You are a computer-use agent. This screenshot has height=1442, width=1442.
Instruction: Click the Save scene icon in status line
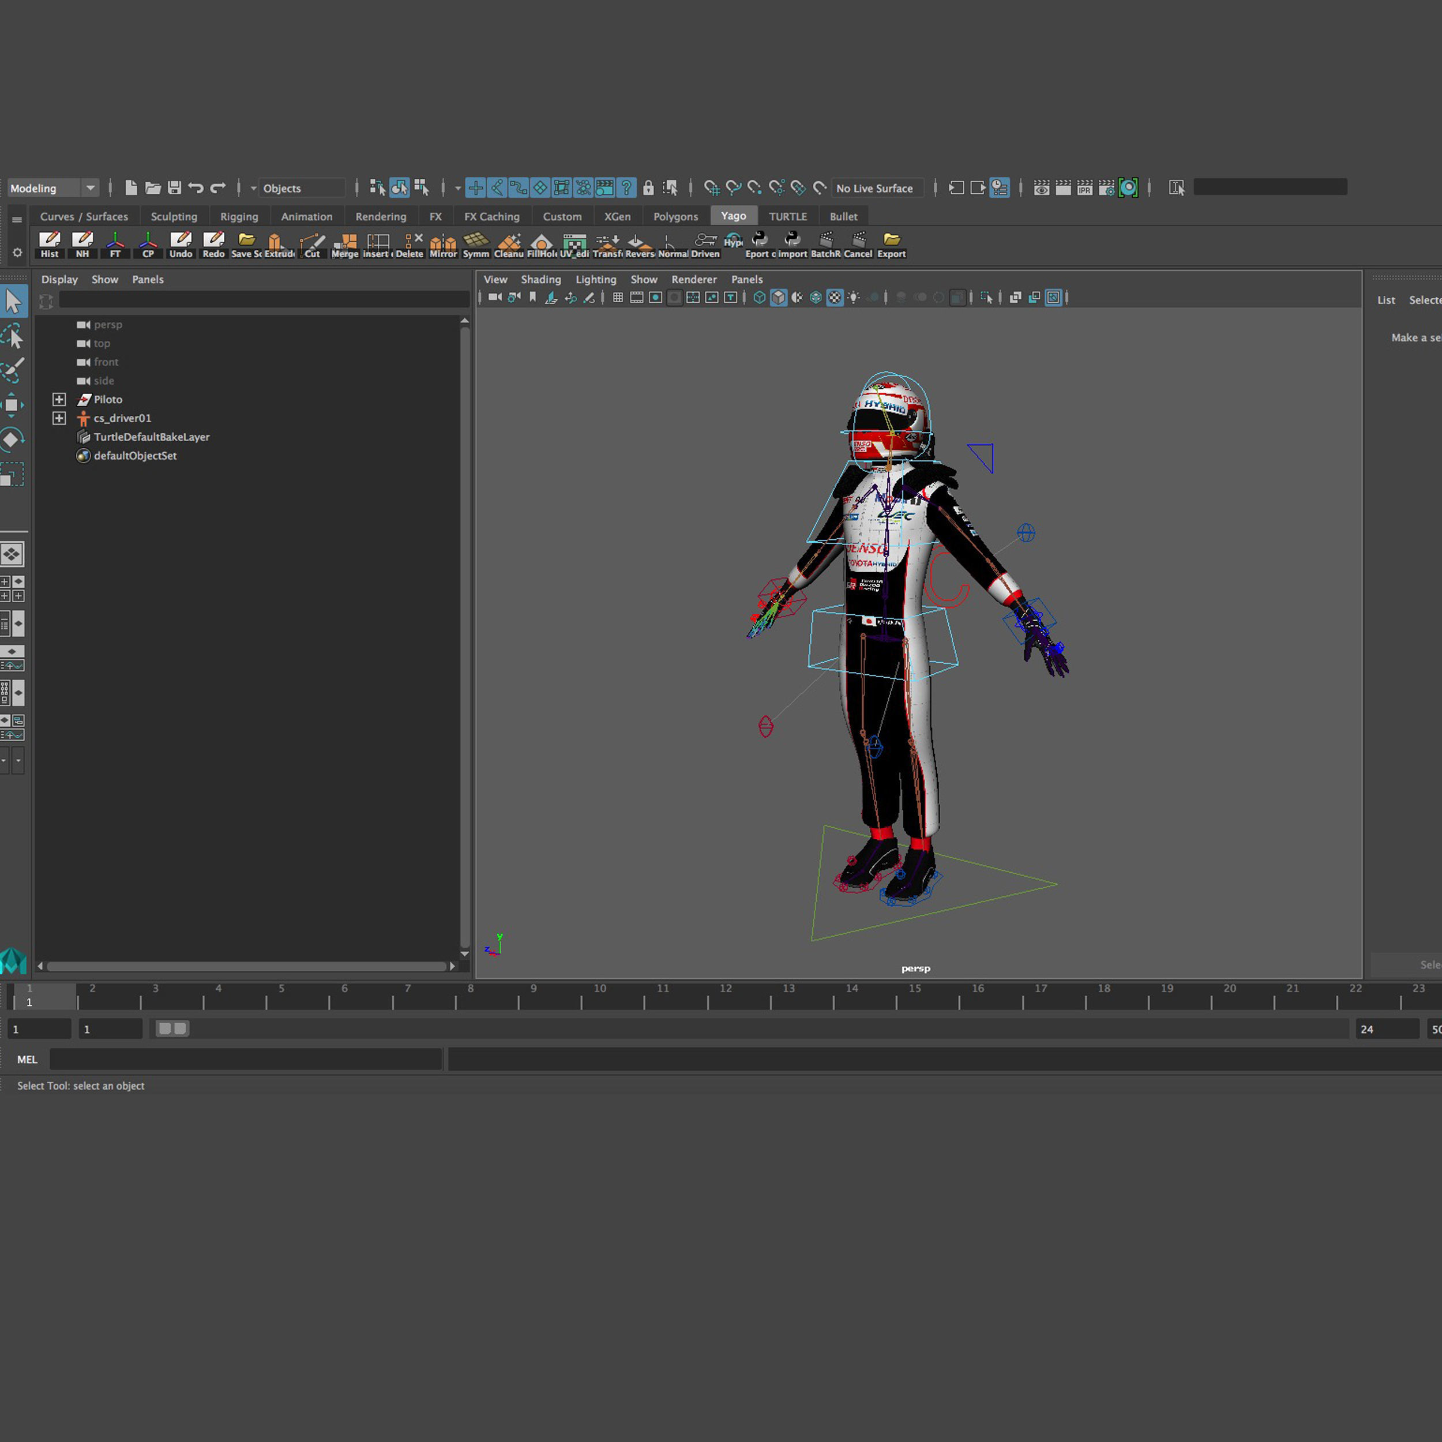175,187
